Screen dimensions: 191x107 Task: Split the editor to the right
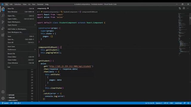tap(184, 8)
